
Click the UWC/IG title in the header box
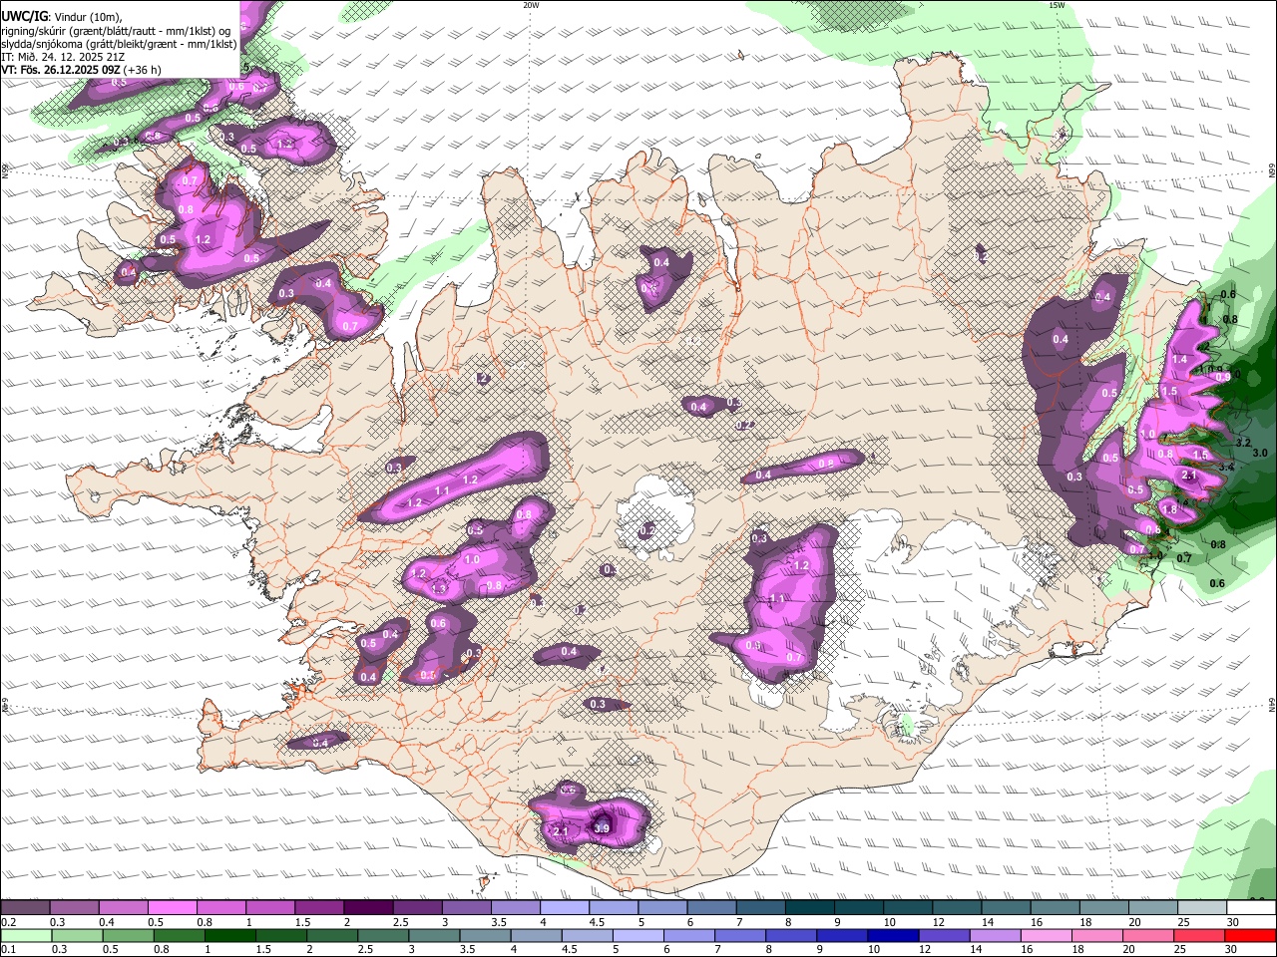click(x=23, y=17)
